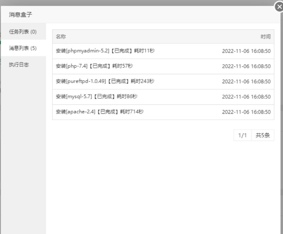Click the 消息盒子 dialog title
Viewport: 283px width, 234px height.
point(20,15)
